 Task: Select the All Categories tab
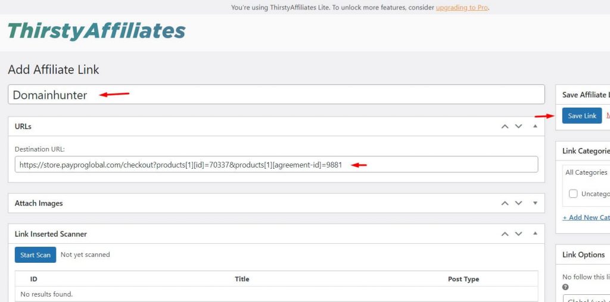586,172
